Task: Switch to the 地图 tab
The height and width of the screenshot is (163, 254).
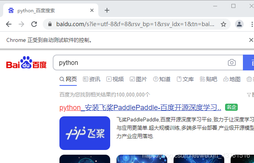Action: click(232, 79)
